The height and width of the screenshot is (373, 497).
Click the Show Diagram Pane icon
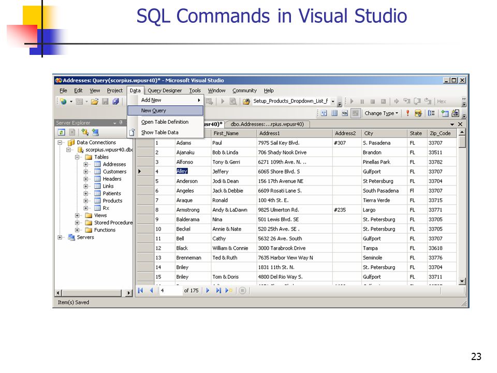tap(324, 113)
